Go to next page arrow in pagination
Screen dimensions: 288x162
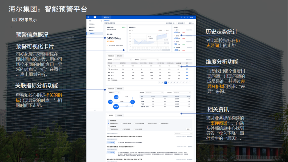[x=190, y=83]
